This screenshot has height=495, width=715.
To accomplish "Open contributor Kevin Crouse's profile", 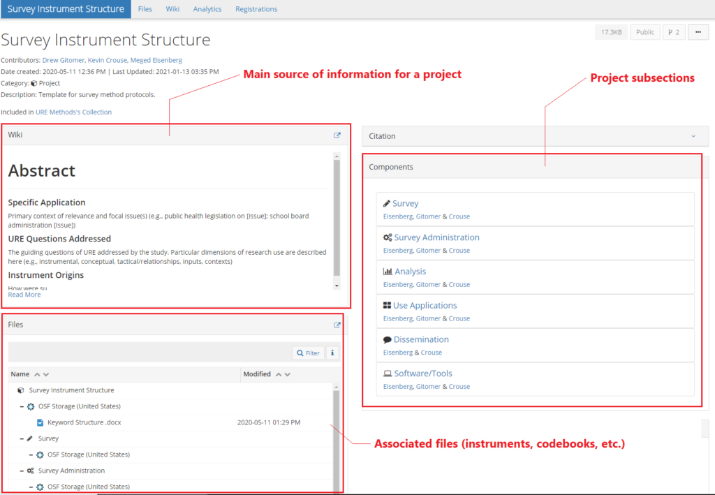I will (107, 60).
